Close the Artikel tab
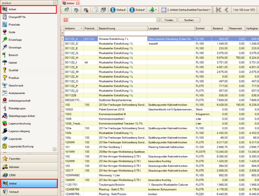Image resolution: width=259 pixels, height=196 pixels. click(x=78, y=3)
